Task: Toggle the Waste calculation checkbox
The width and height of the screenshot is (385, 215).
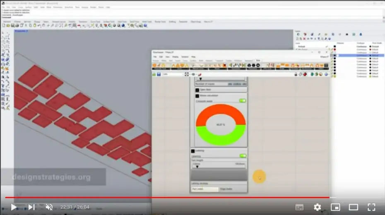Action: point(197,96)
